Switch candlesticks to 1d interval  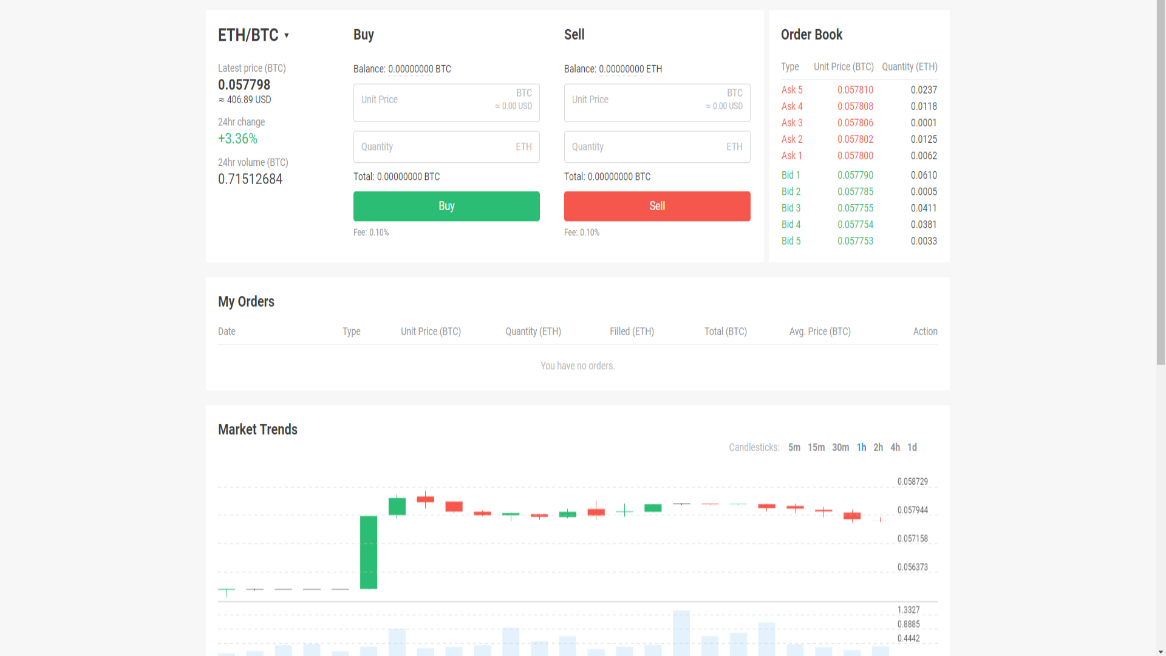[x=912, y=448]
